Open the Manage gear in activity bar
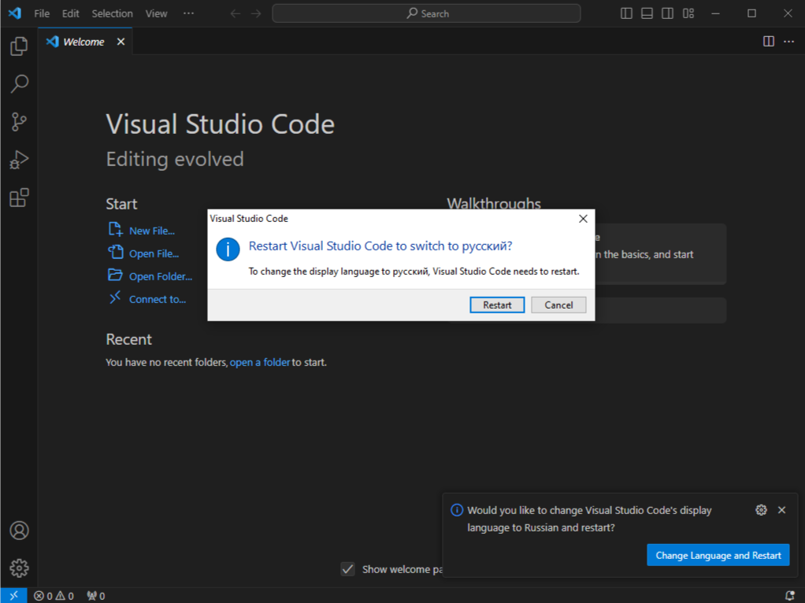This screenshot has height=603, width=805. [19, 568]
